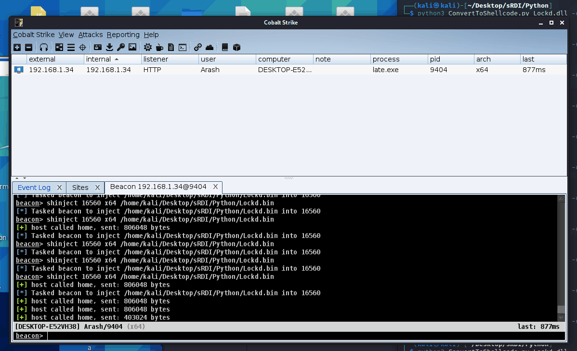Viewport: 577px width, 351px height.
Task: Open the Attacks menu
Action: [91, 35]
